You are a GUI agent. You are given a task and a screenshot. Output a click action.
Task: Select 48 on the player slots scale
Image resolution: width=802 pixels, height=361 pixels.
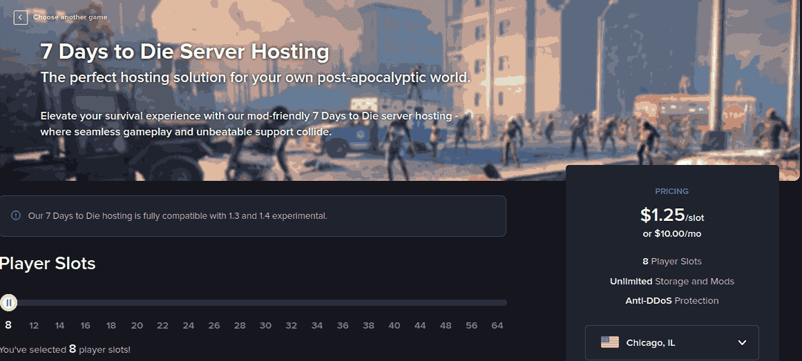pos(446,325)
